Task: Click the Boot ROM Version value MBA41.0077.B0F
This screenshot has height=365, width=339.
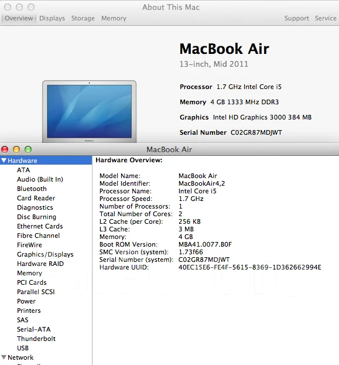Action: [x=205, y=244]
